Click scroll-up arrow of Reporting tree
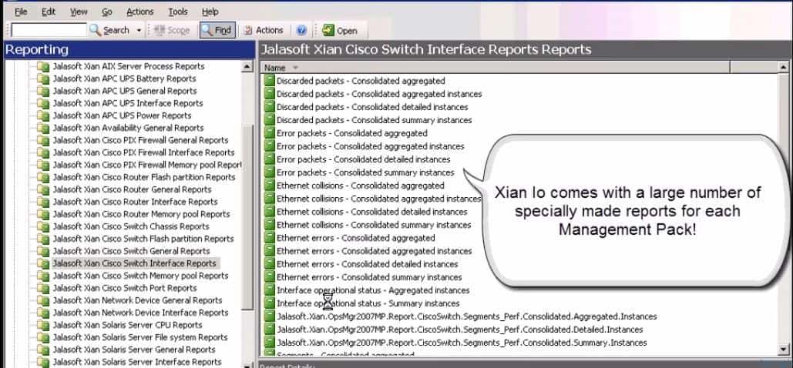The height and width of the screenshot is (368, 793). pyautogui.click(x=247, y=66)
